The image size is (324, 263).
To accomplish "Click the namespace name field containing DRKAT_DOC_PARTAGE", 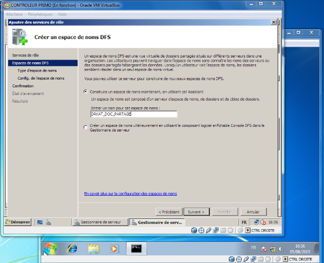I will click(x=134, y=114).
